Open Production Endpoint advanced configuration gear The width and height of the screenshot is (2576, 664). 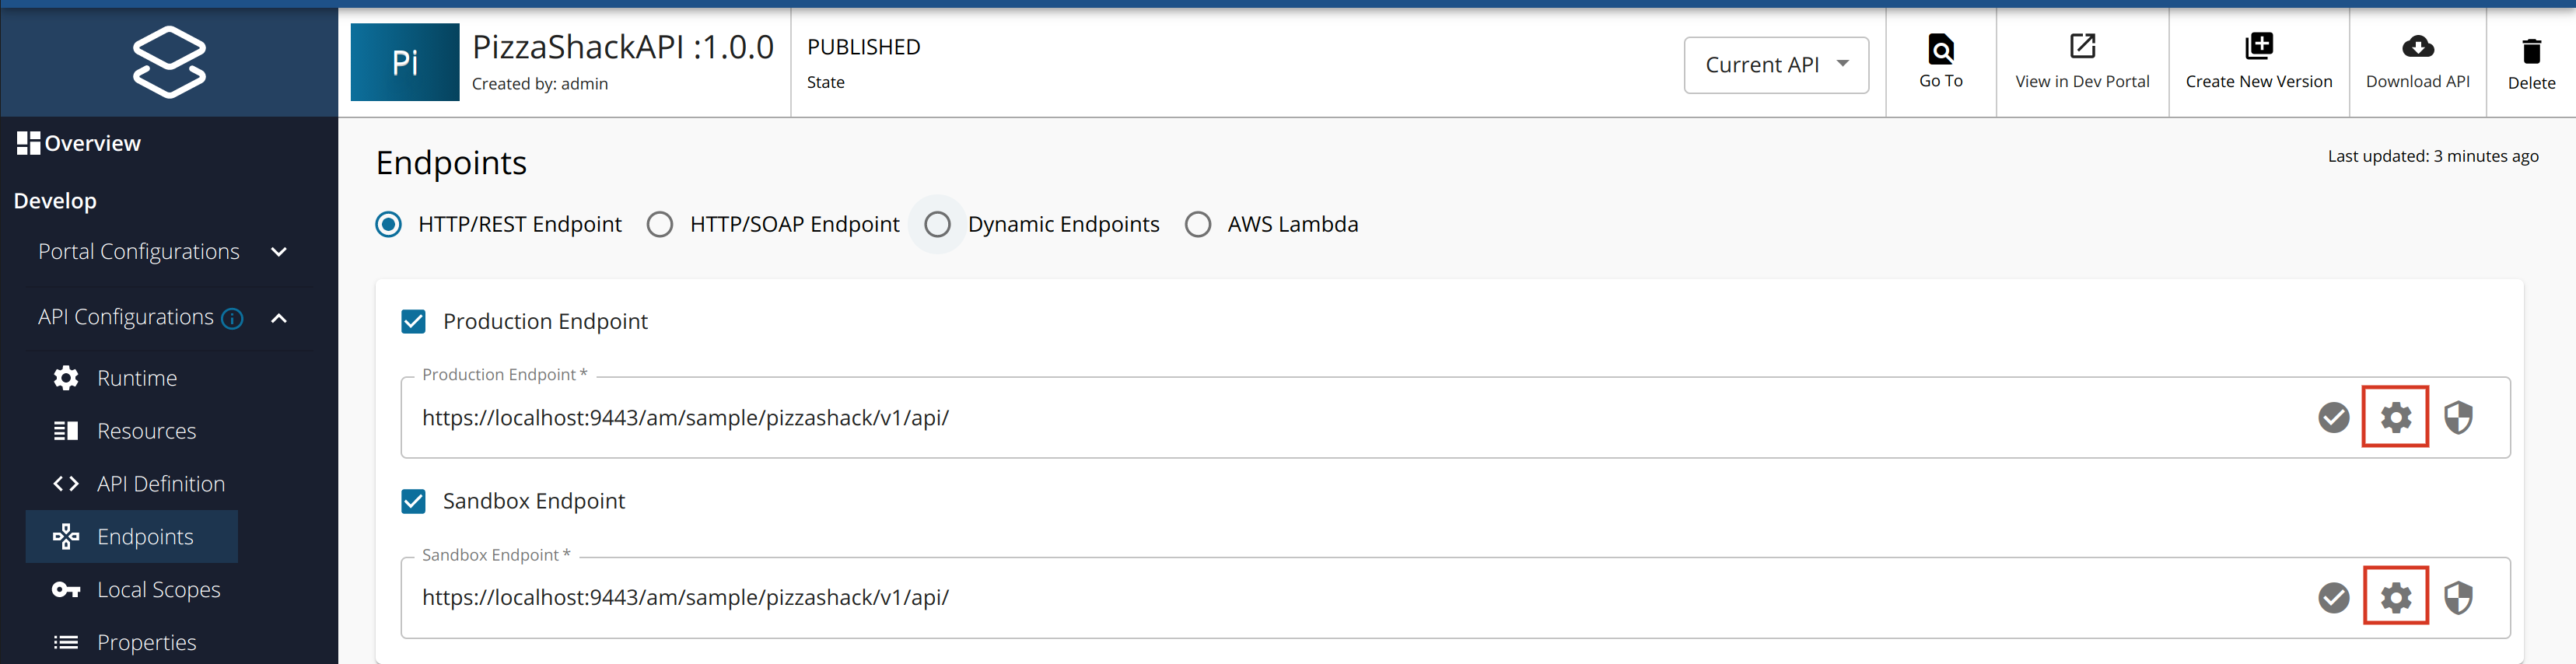[x=2395, y=417]
